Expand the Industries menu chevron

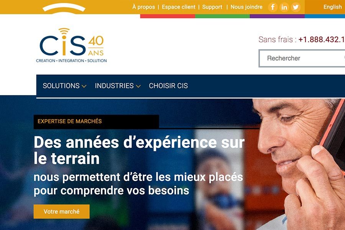point(138,86)
